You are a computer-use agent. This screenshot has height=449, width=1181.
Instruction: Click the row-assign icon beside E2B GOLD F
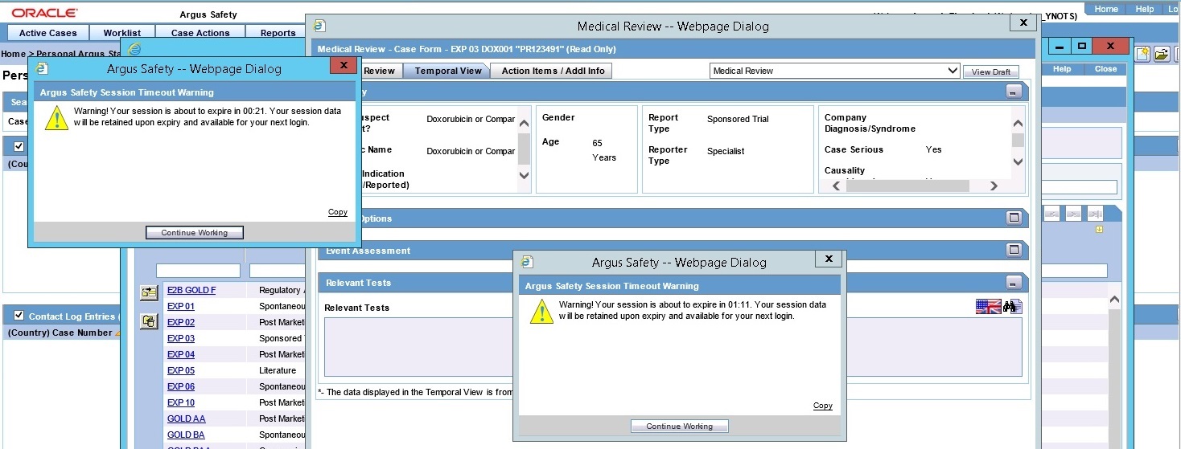click(x=149, y=292)
